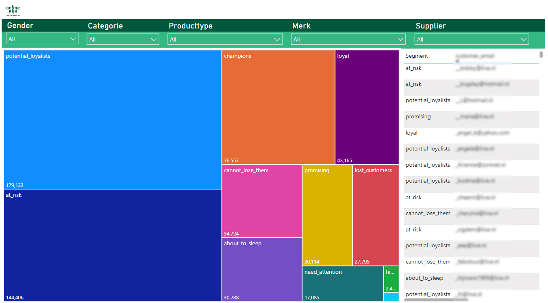
Task: Select the potential_loyalists treemap block
Action: 113,120
